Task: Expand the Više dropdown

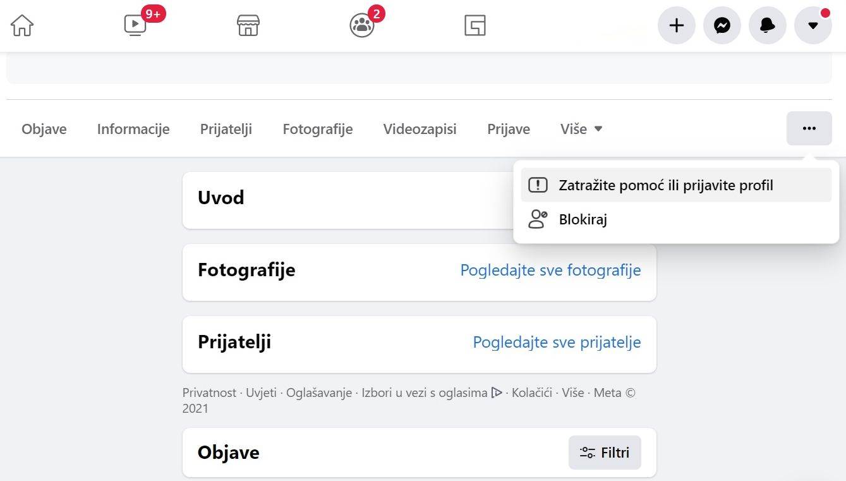Action: pos(581,128)
